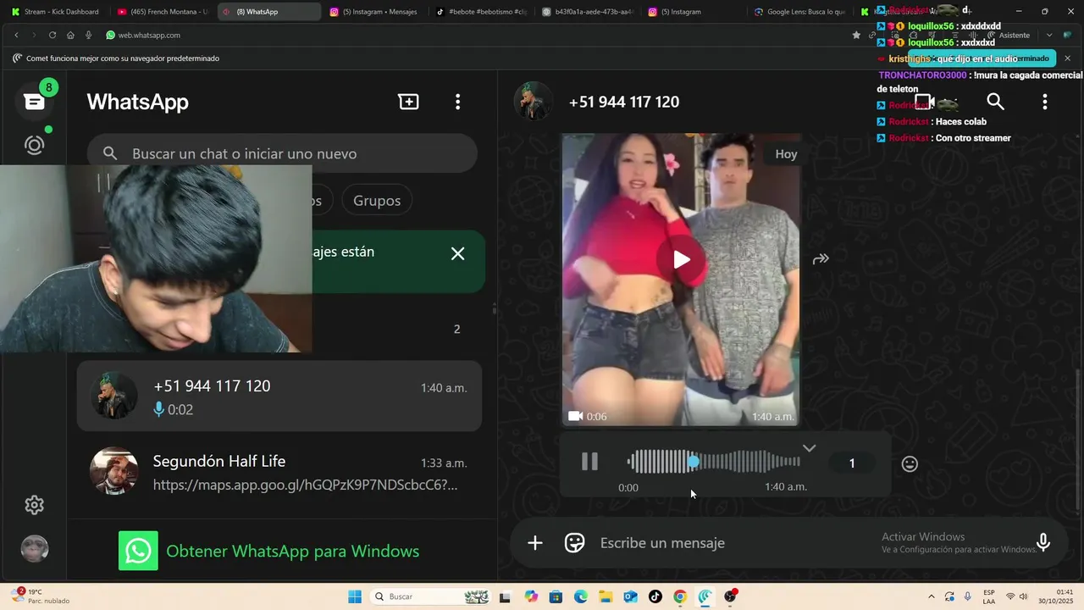Pause the voice message playback
1084x610 pixels.
tap(589, 462)
